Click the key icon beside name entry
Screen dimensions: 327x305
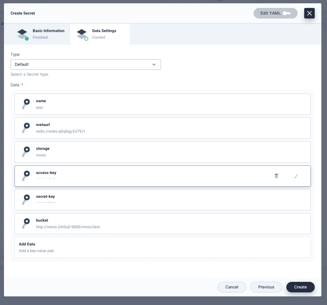25,104
